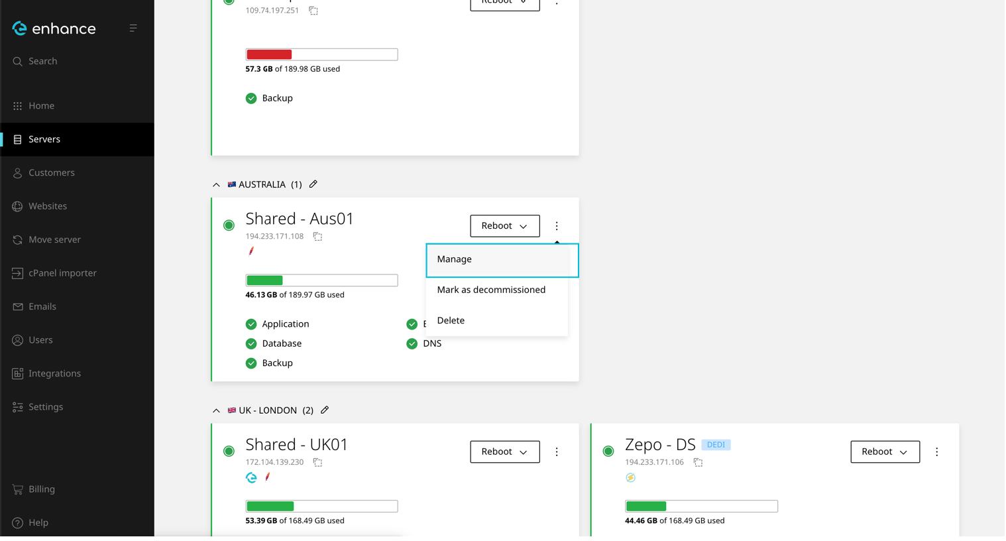Choose Mark as decommissioned option
This screenshot has width=1006, height=541.
tap(491, 290)
